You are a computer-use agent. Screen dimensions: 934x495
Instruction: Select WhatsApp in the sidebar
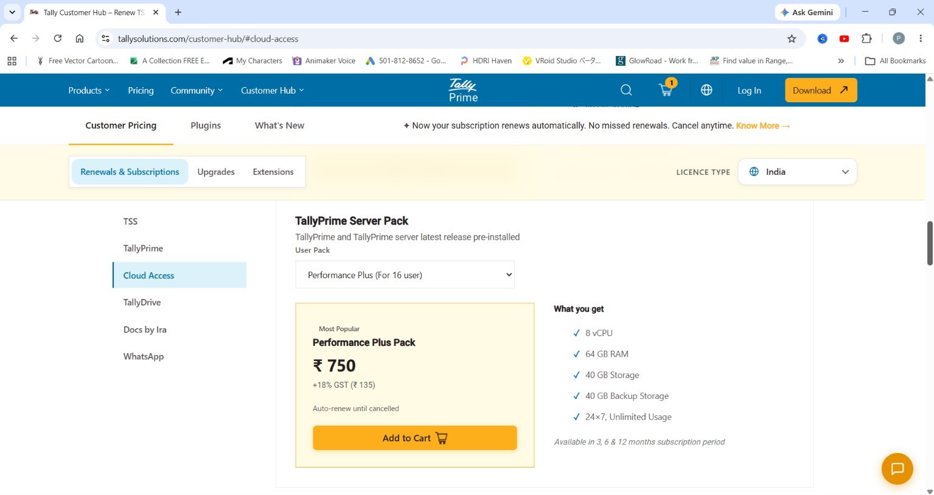pos(144,356)
